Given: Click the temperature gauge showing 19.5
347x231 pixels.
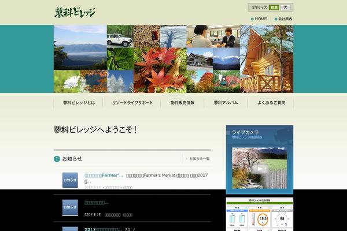Looking at the screenshot, I should 263,219.
